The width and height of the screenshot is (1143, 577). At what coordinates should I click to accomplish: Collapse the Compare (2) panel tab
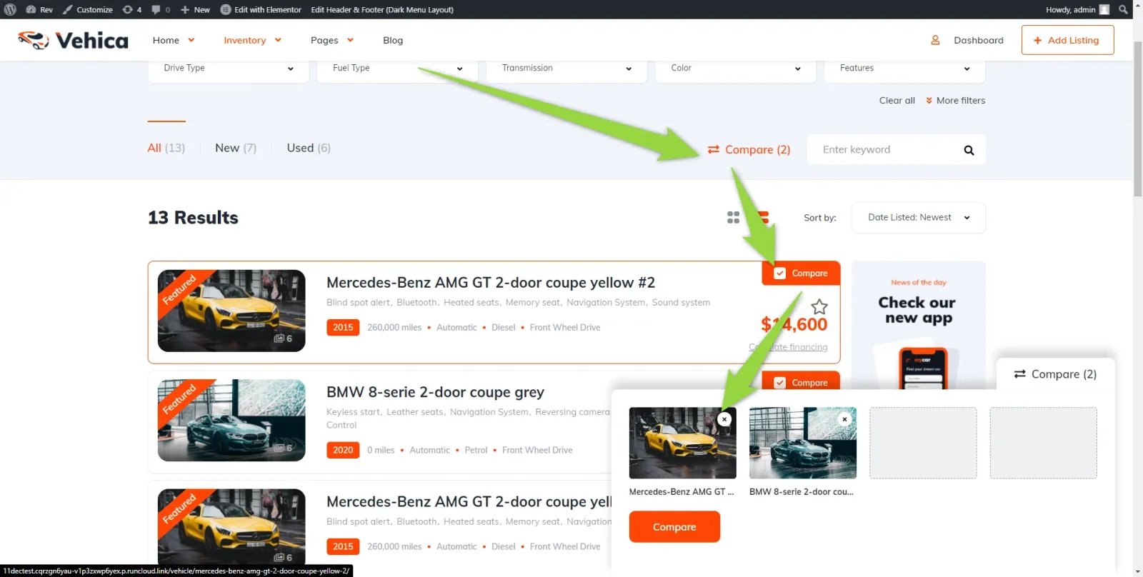click(1055, 374)
